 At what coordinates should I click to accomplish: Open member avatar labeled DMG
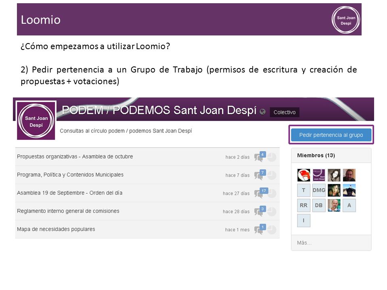(318, 190)
